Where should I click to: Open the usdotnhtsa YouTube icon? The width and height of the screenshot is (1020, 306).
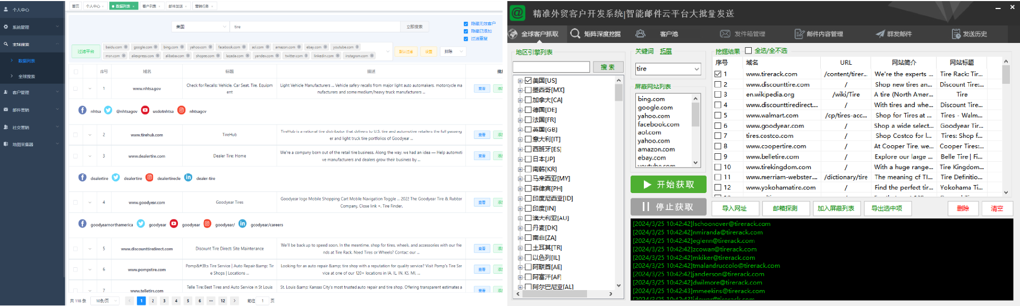(145, 110)
